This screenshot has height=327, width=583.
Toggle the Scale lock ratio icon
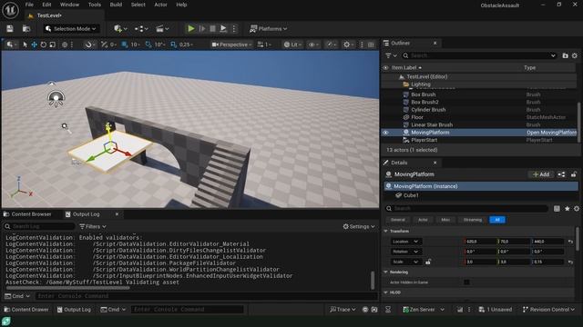click(x=428, y=262)
